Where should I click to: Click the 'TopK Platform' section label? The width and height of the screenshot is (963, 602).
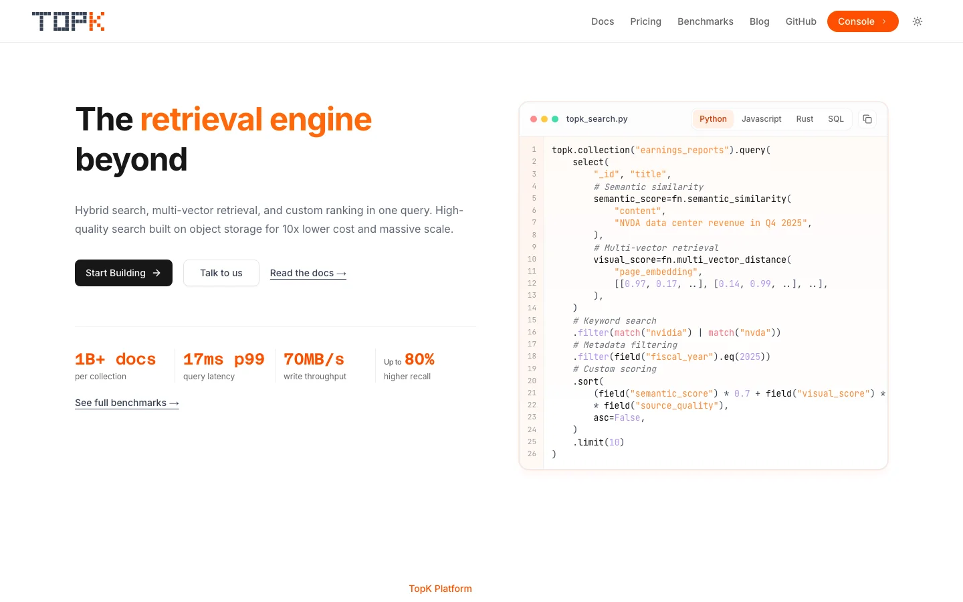[x=441, y=589]
